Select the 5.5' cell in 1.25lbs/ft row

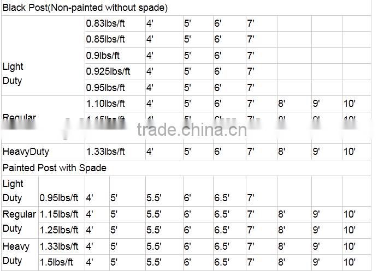click(153, 230)
